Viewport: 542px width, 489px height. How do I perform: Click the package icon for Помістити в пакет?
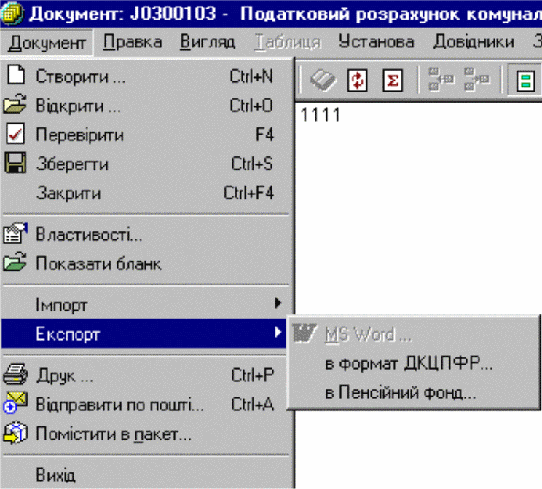[x=15, y=434]
